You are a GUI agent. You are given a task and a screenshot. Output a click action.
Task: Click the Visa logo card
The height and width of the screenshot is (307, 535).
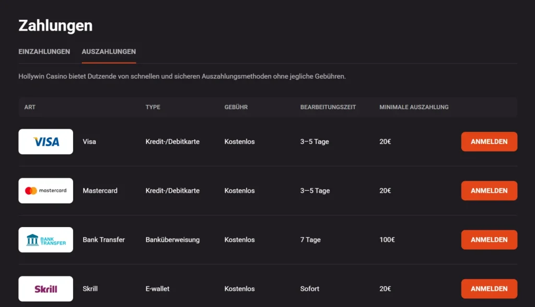[46, 141]
